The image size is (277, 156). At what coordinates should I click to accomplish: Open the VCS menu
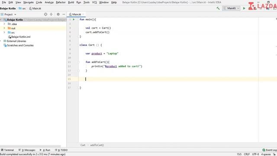coord(94,3)
